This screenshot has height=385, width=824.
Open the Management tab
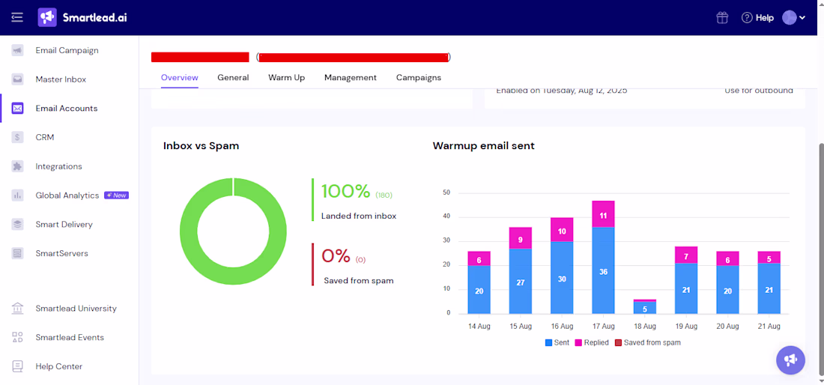pos(350,78)
